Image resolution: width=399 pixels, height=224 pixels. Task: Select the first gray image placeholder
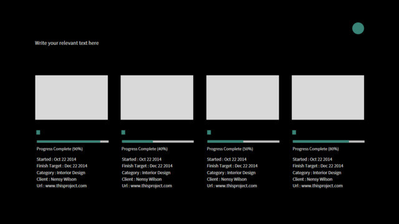pos(72,98)
